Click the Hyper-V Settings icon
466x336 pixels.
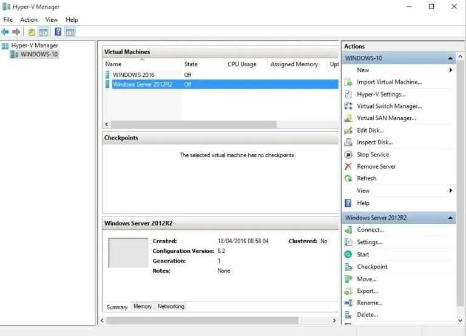point(348,95)
